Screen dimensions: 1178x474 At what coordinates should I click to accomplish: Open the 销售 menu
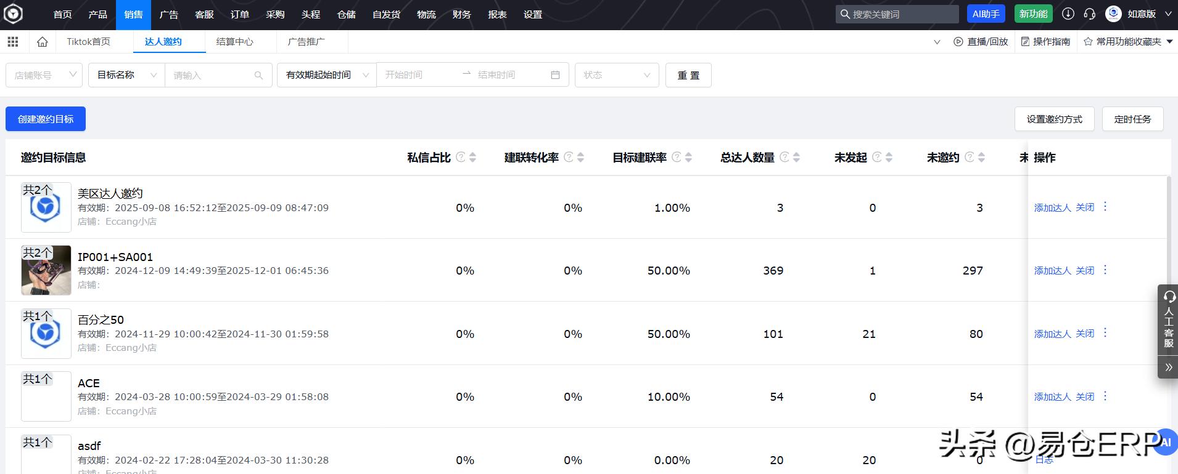(x=133, y=15)
